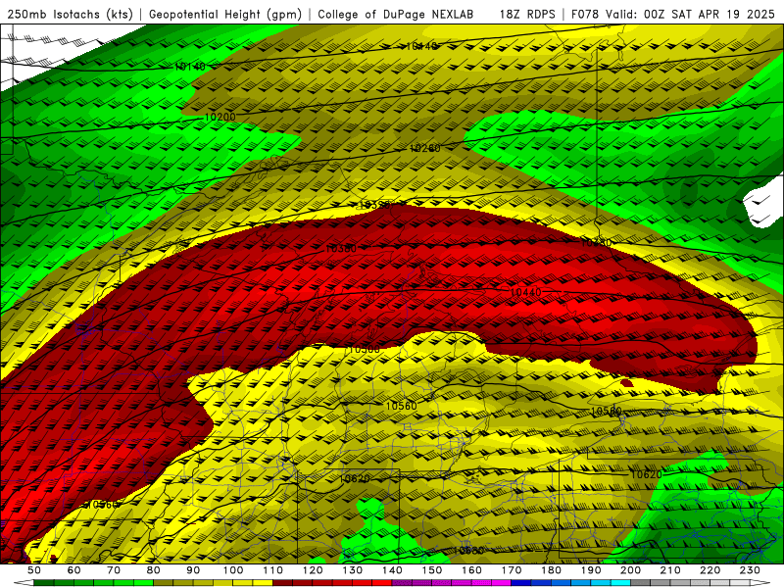Click the "College of DuPage NEXLAB" label
Screen dimensions: 784x588
click(x=396, y=15)
